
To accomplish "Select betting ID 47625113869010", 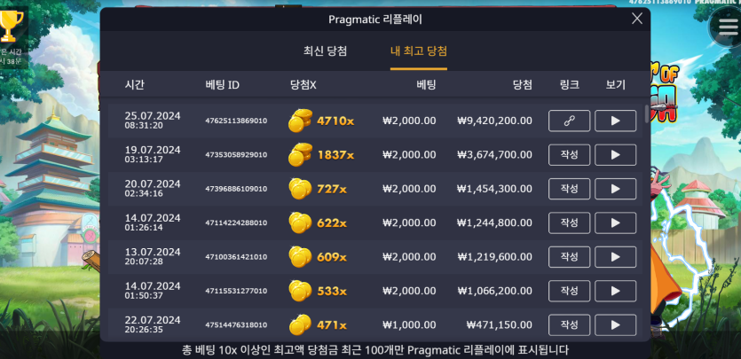I will coord(236,121).
